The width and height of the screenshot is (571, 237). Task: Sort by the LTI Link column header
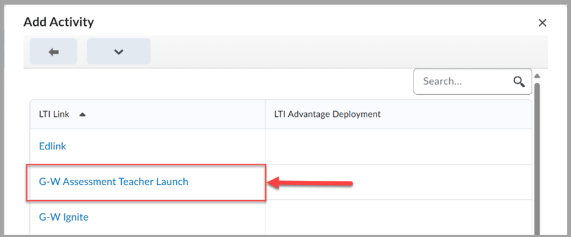pos(54,114)
